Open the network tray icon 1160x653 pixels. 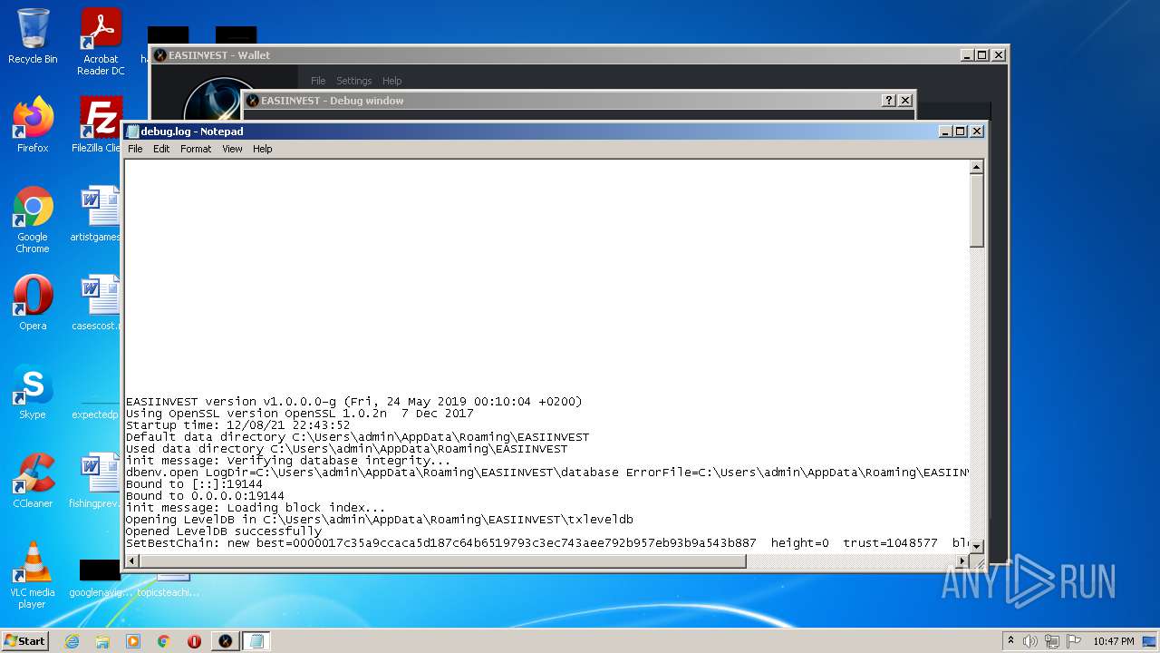(1052, 641)
